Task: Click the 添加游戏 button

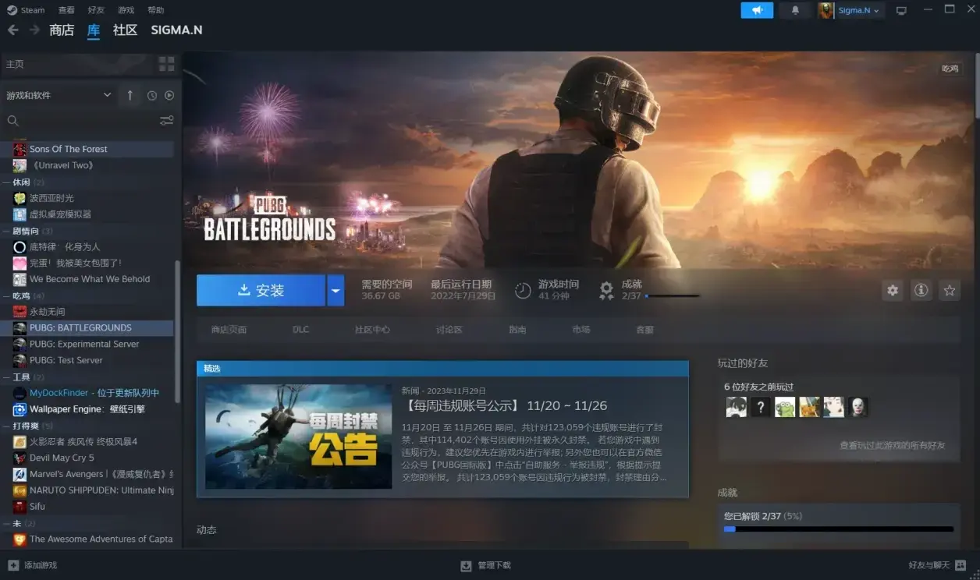Action: pyautogui.click(x=33, y=565)
